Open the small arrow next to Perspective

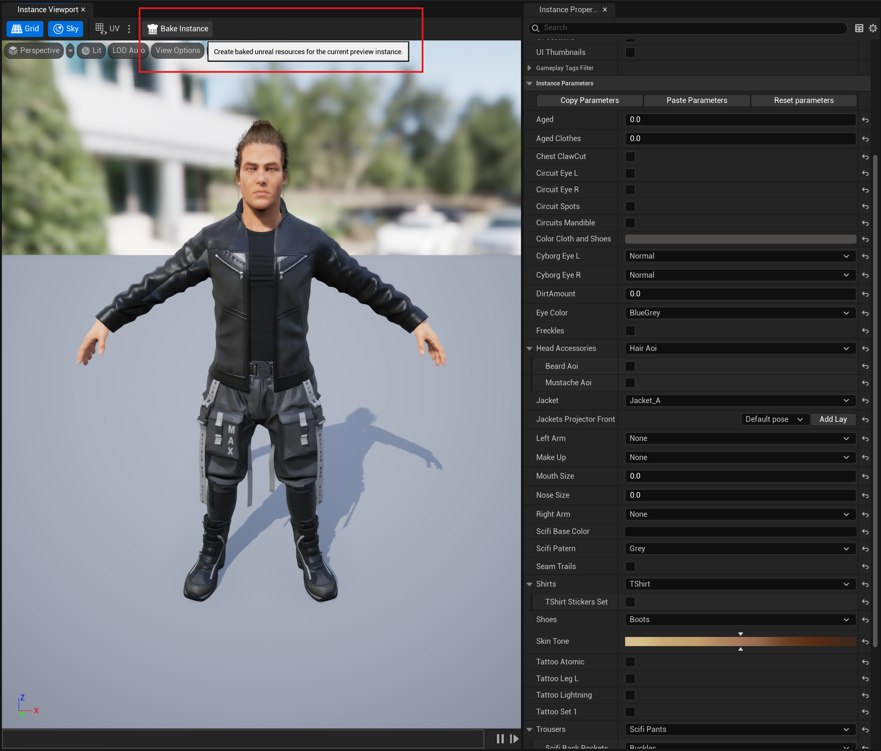pos(71,50)
